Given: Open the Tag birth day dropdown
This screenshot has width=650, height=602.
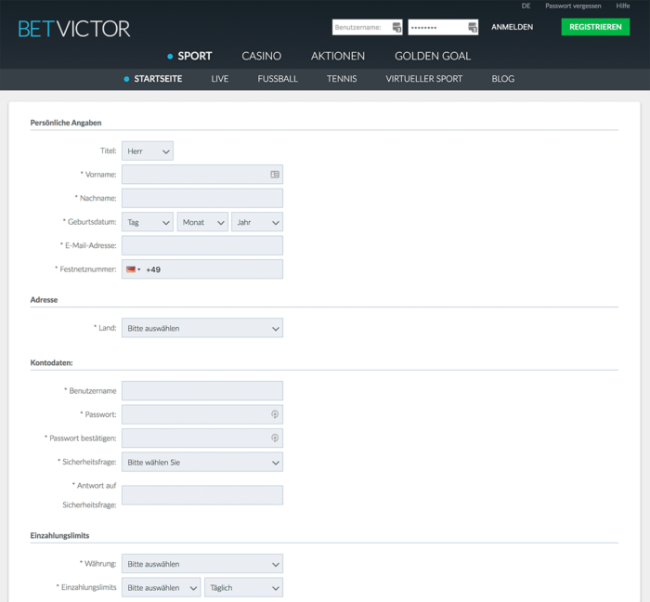Looking at the screenshot, I should [x=148, y=222].
